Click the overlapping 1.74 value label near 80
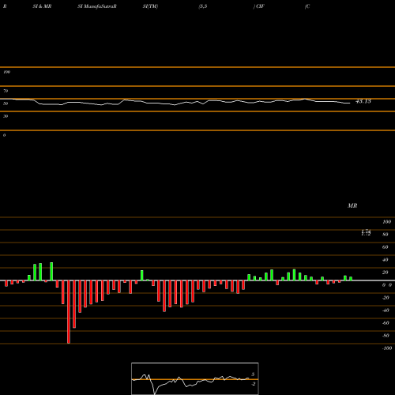The width and height of the screenshot is (395, 395). 366,232
